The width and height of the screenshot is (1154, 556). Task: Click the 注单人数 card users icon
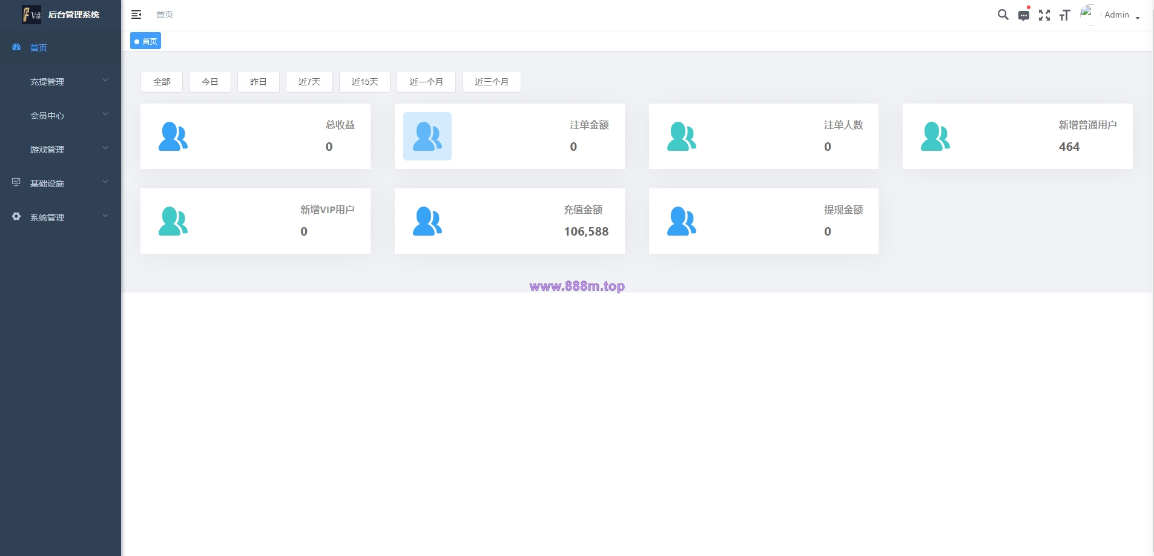(682, 136)
